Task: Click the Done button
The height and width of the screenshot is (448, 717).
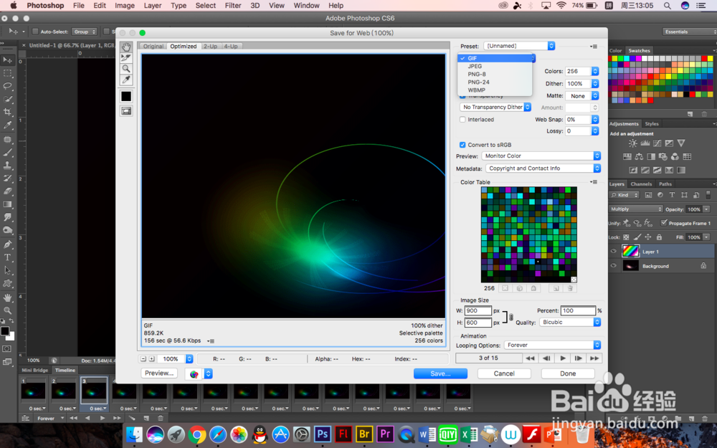Action: (x=568, y=373)
